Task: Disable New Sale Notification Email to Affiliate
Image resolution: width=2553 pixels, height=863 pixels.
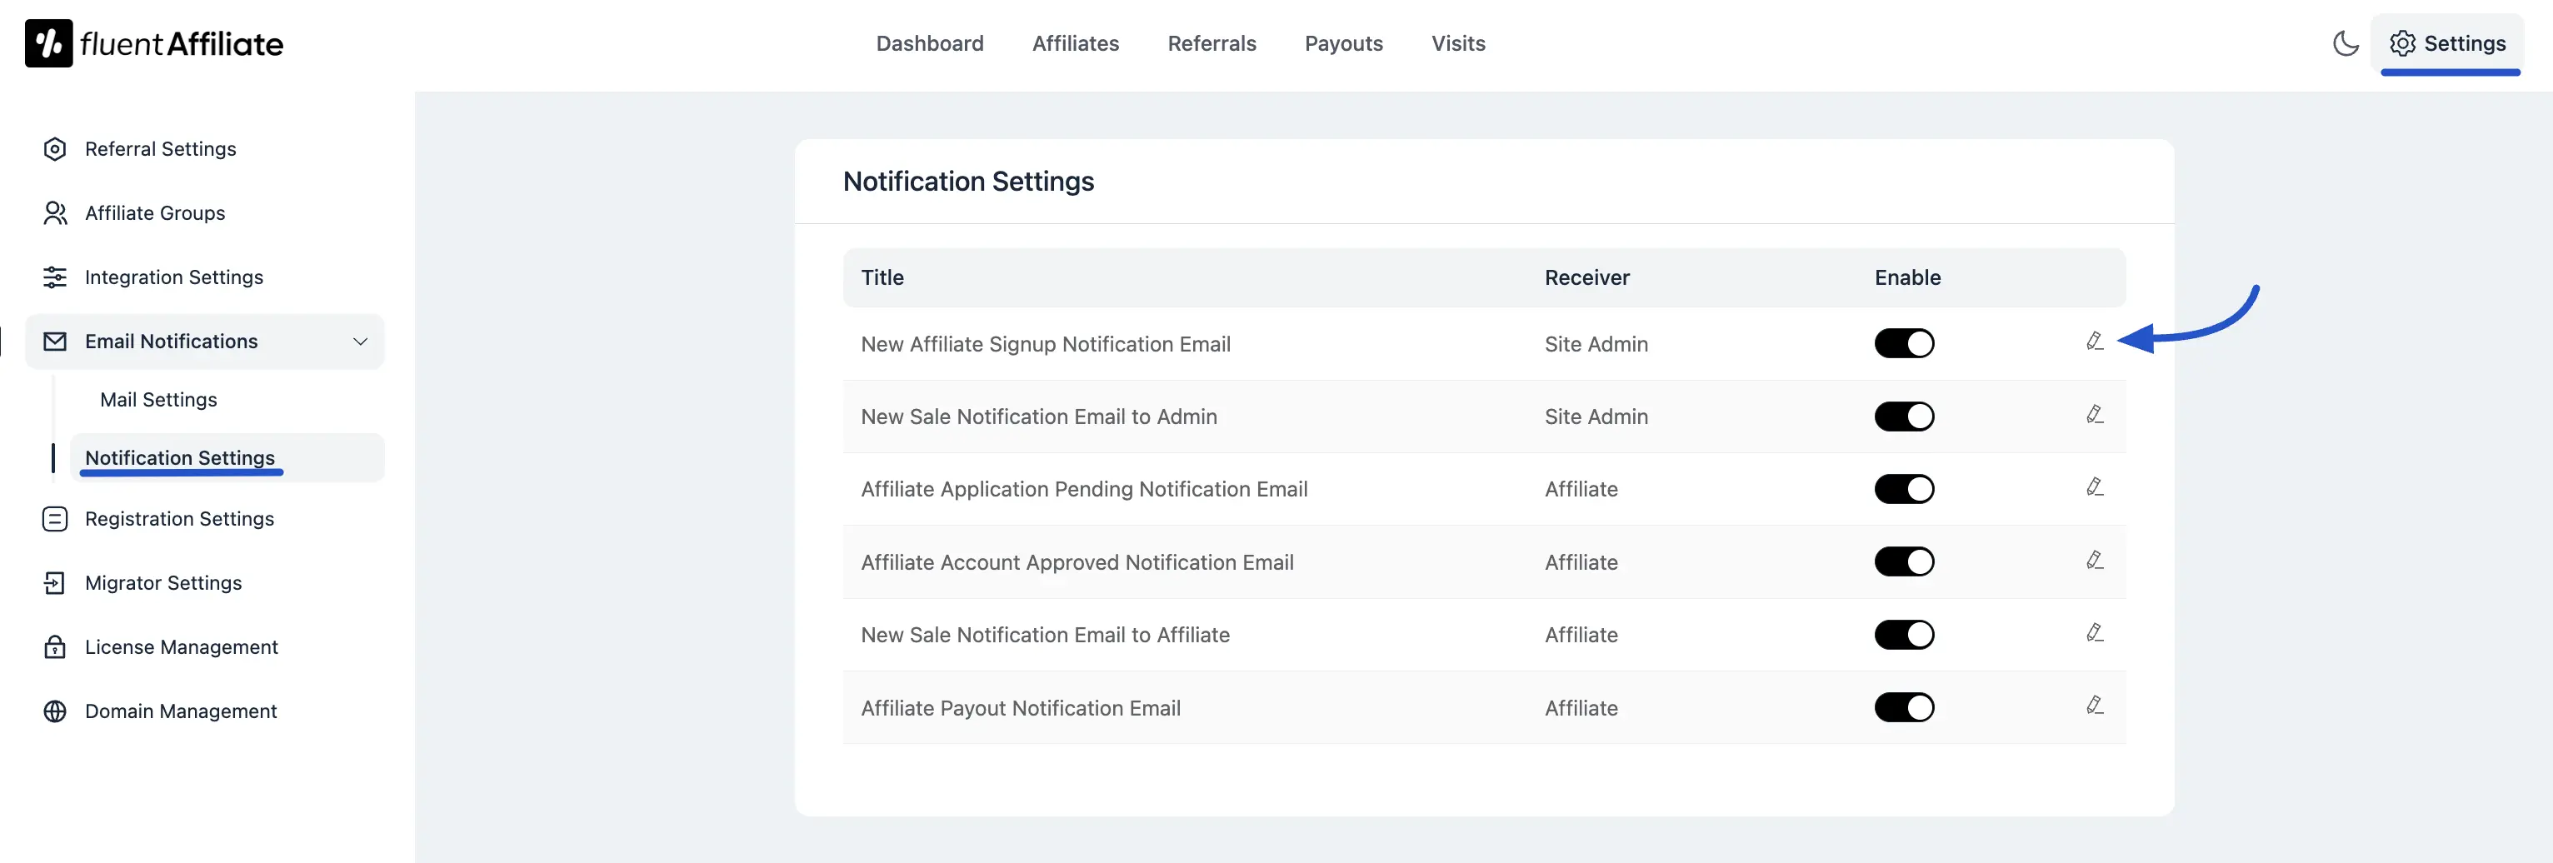Action: 1904,634
